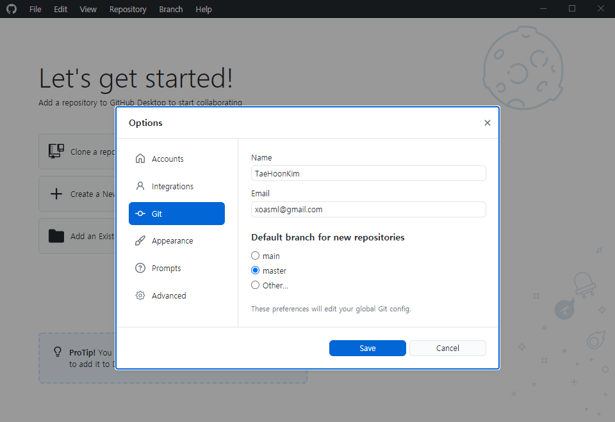
Task: Open the Repository menu
Action: (x=128, y=9)
